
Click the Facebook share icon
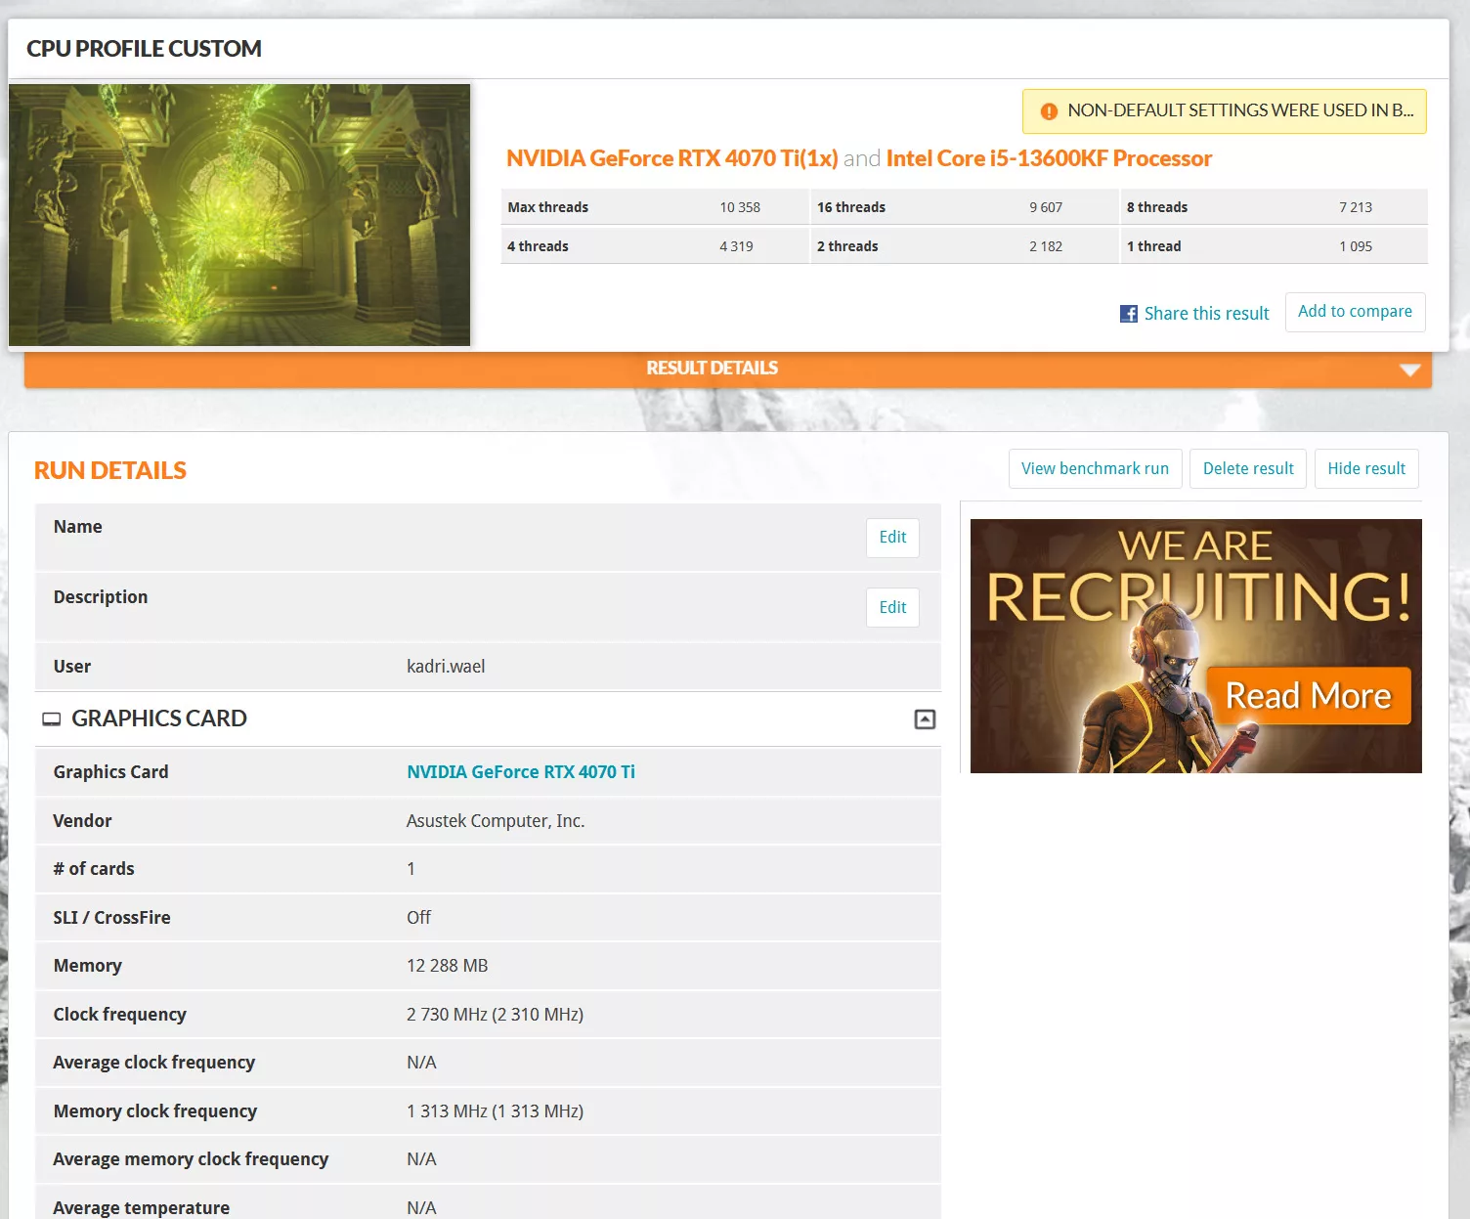coord(1129,314)
